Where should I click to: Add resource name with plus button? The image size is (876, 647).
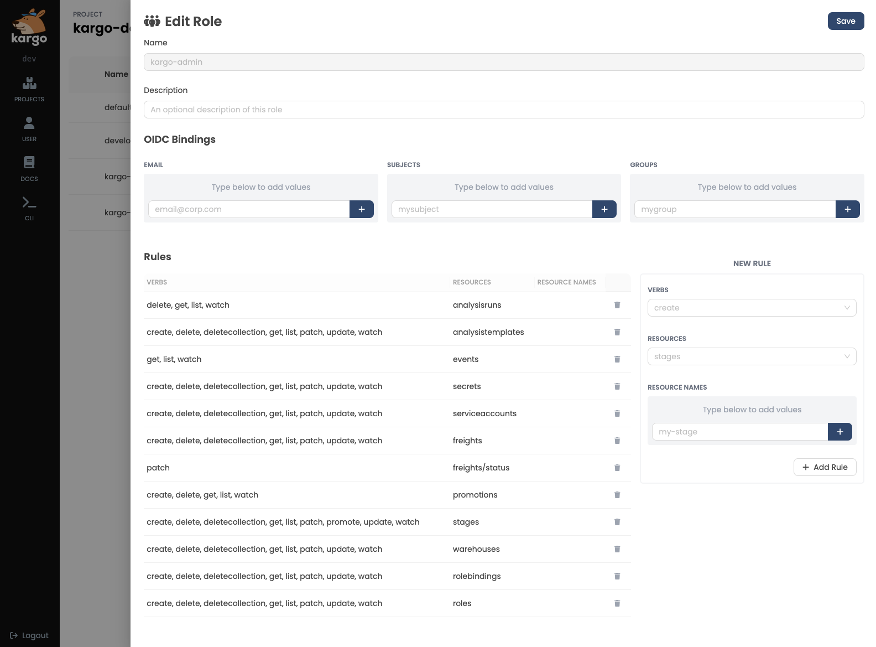pyautogui.click(x=840, y=432)
